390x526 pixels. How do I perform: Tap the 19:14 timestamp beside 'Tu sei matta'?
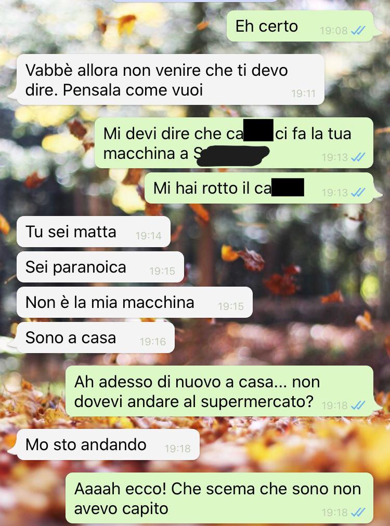click(x=149, y=236)
